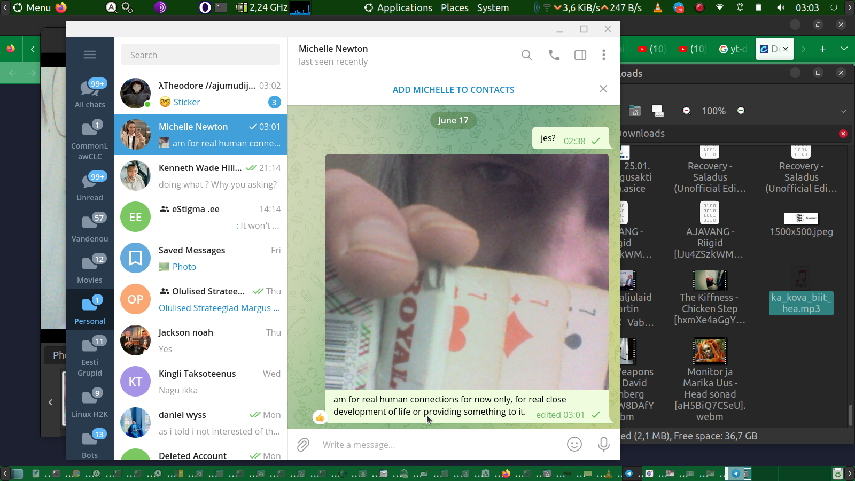The image size is (855, 481).
Task: Attach a file with the paperclip icon
Action: point(303,445)
